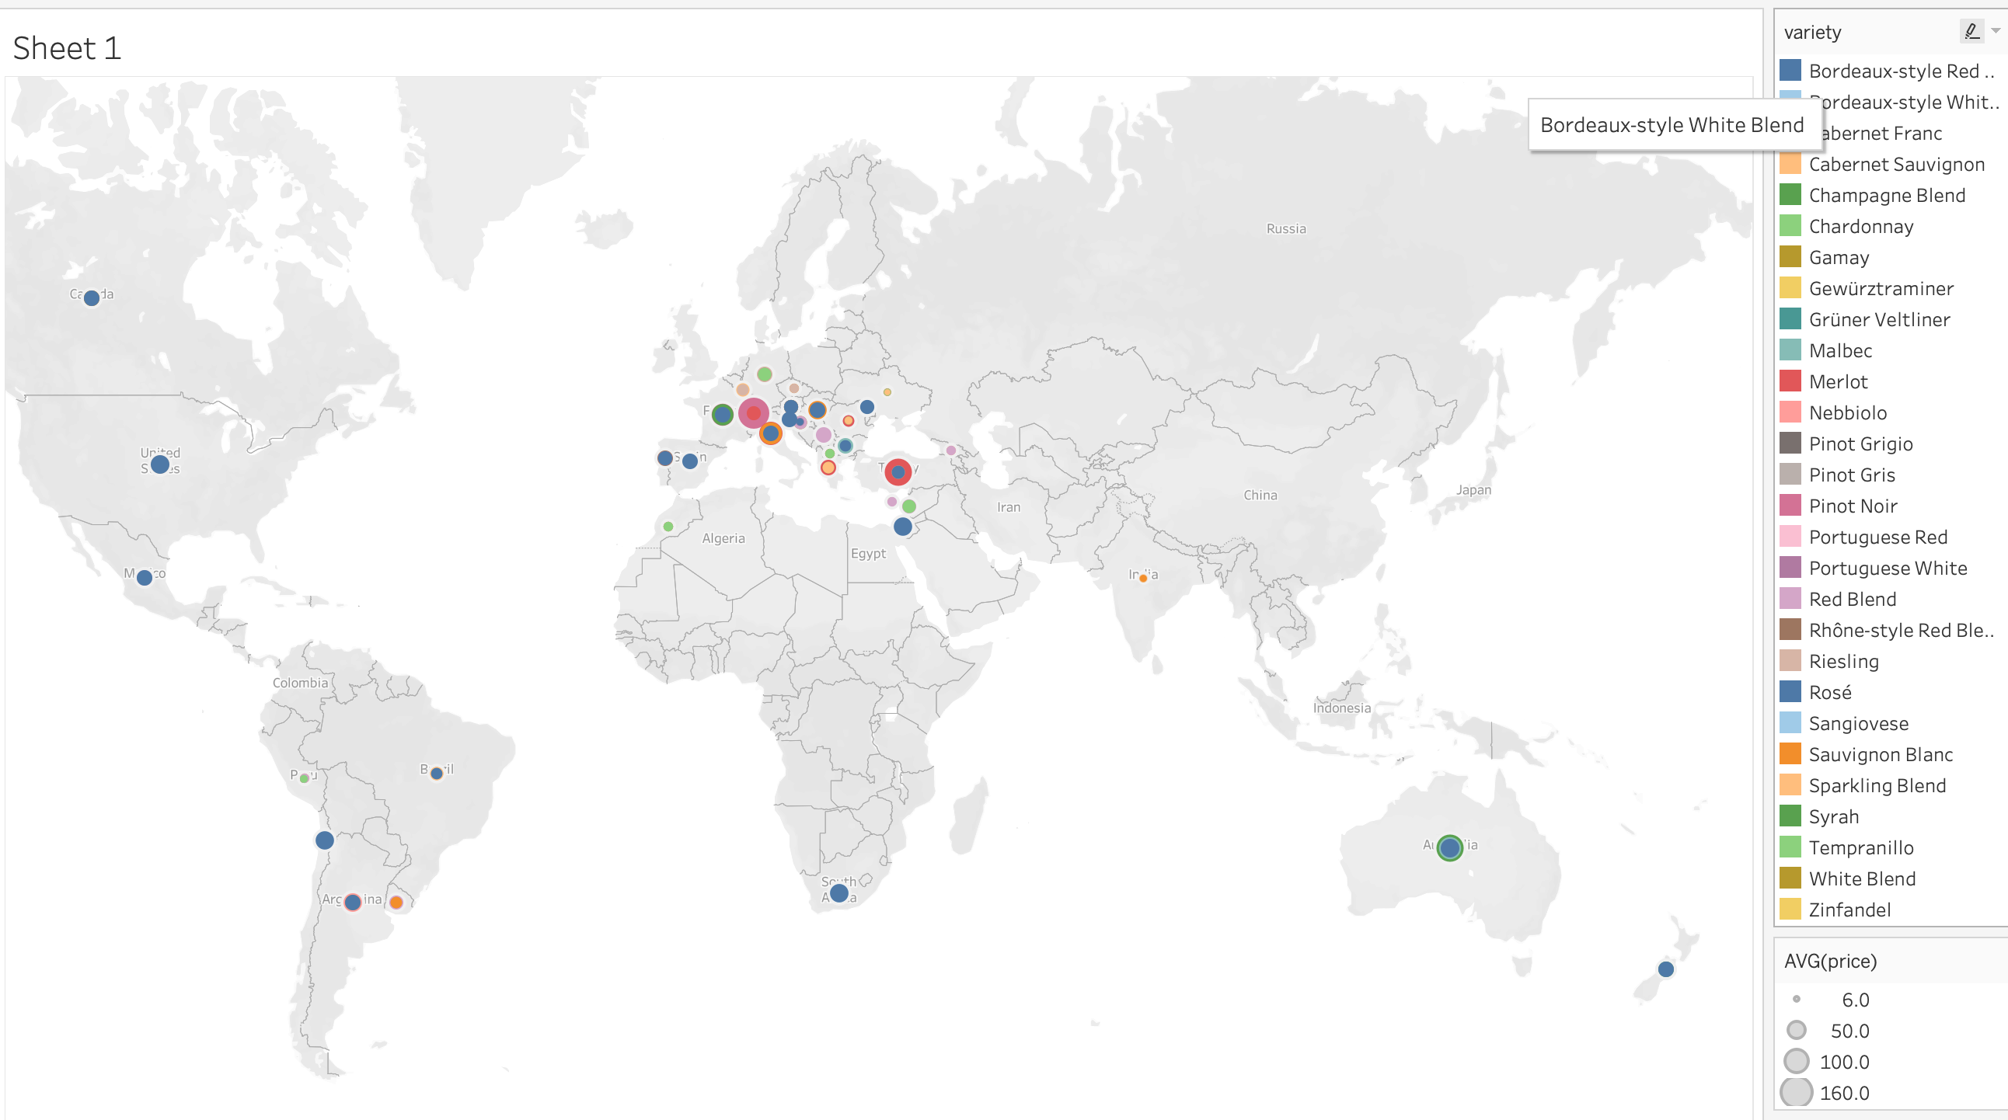This screenshot has width=2008, height=1120.
Task: Click the AVG(price) legend header
Action: [x=1830, y=961]
